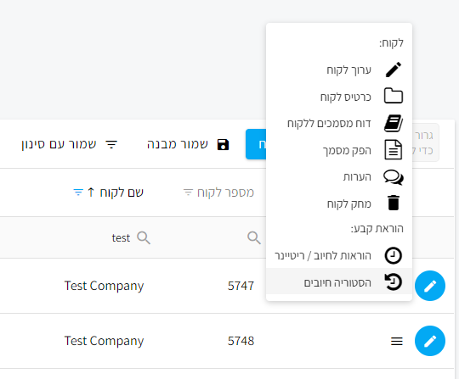Viewport: 459px width, 379px height.
Task: Click the document icon for הפק מסמך
Action: coord(394,150)
